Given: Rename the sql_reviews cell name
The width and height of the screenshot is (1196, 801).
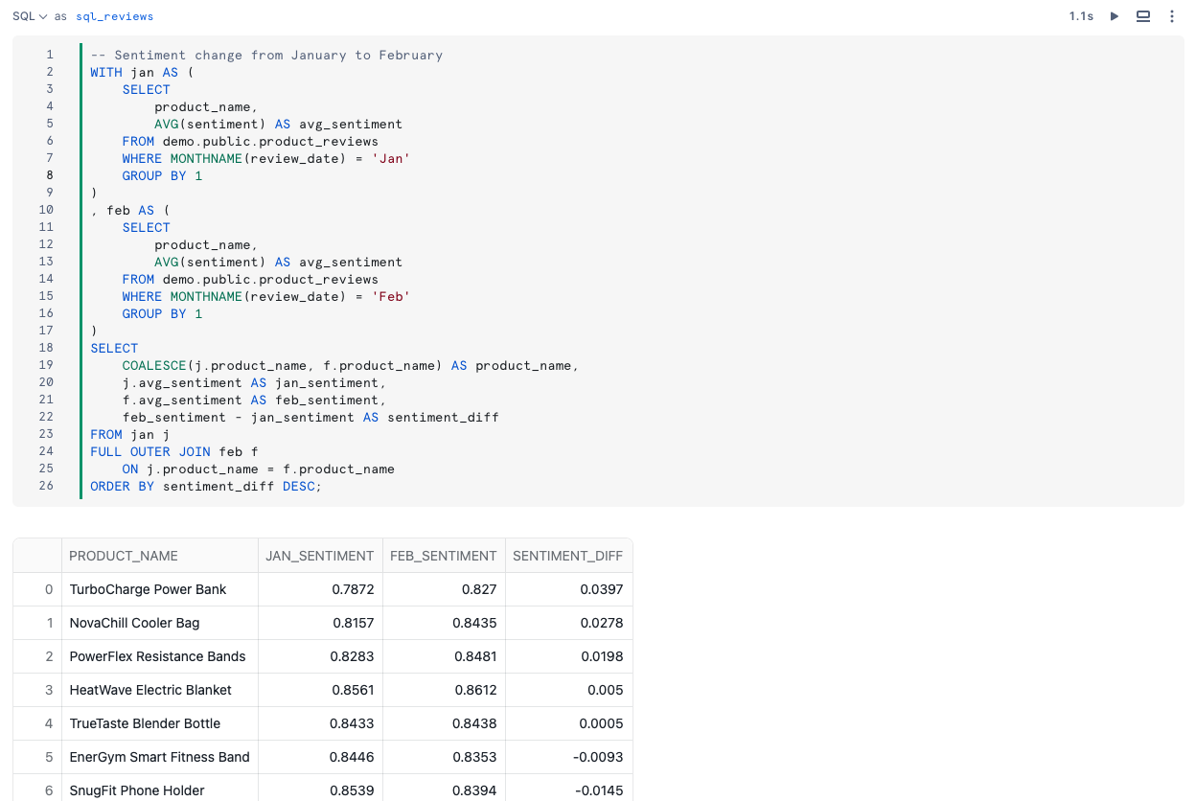Looking at the screenshot, I should click(114, 16).
